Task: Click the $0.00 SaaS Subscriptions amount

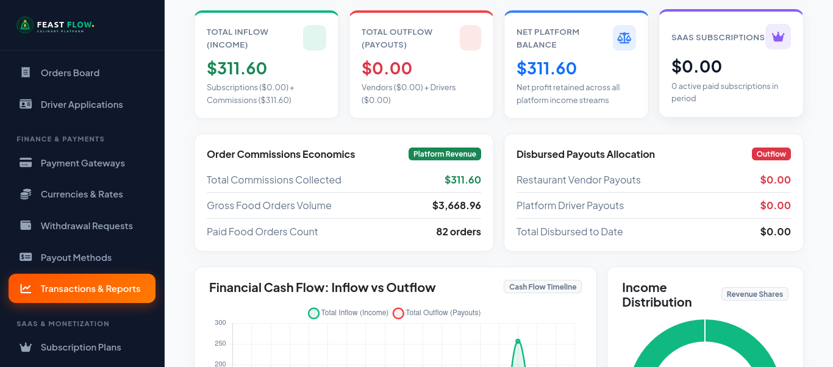Action: point(696,66)
